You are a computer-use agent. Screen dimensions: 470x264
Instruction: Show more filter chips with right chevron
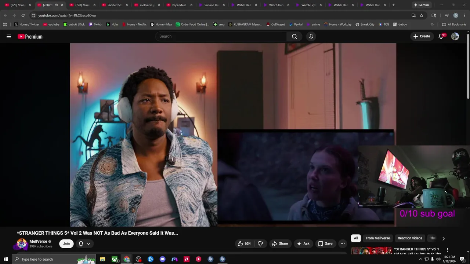click(x=443, y=239)
